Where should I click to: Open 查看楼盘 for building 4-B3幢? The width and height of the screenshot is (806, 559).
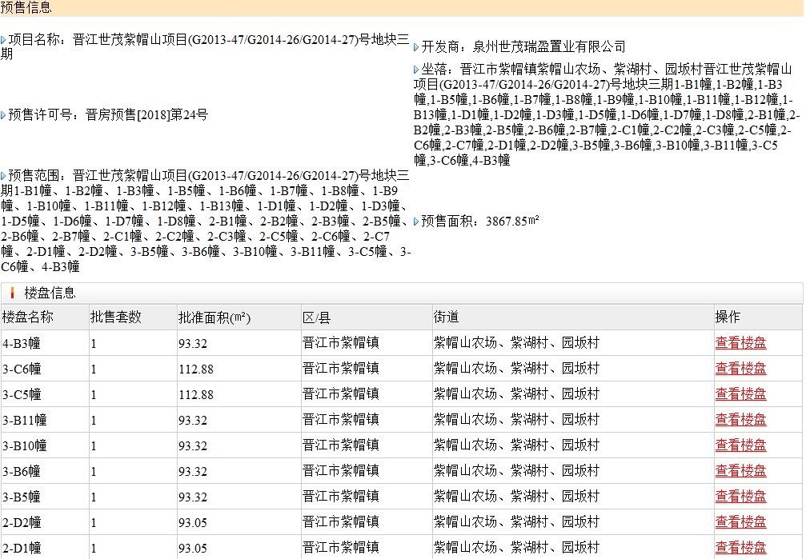tap(740, 343)
